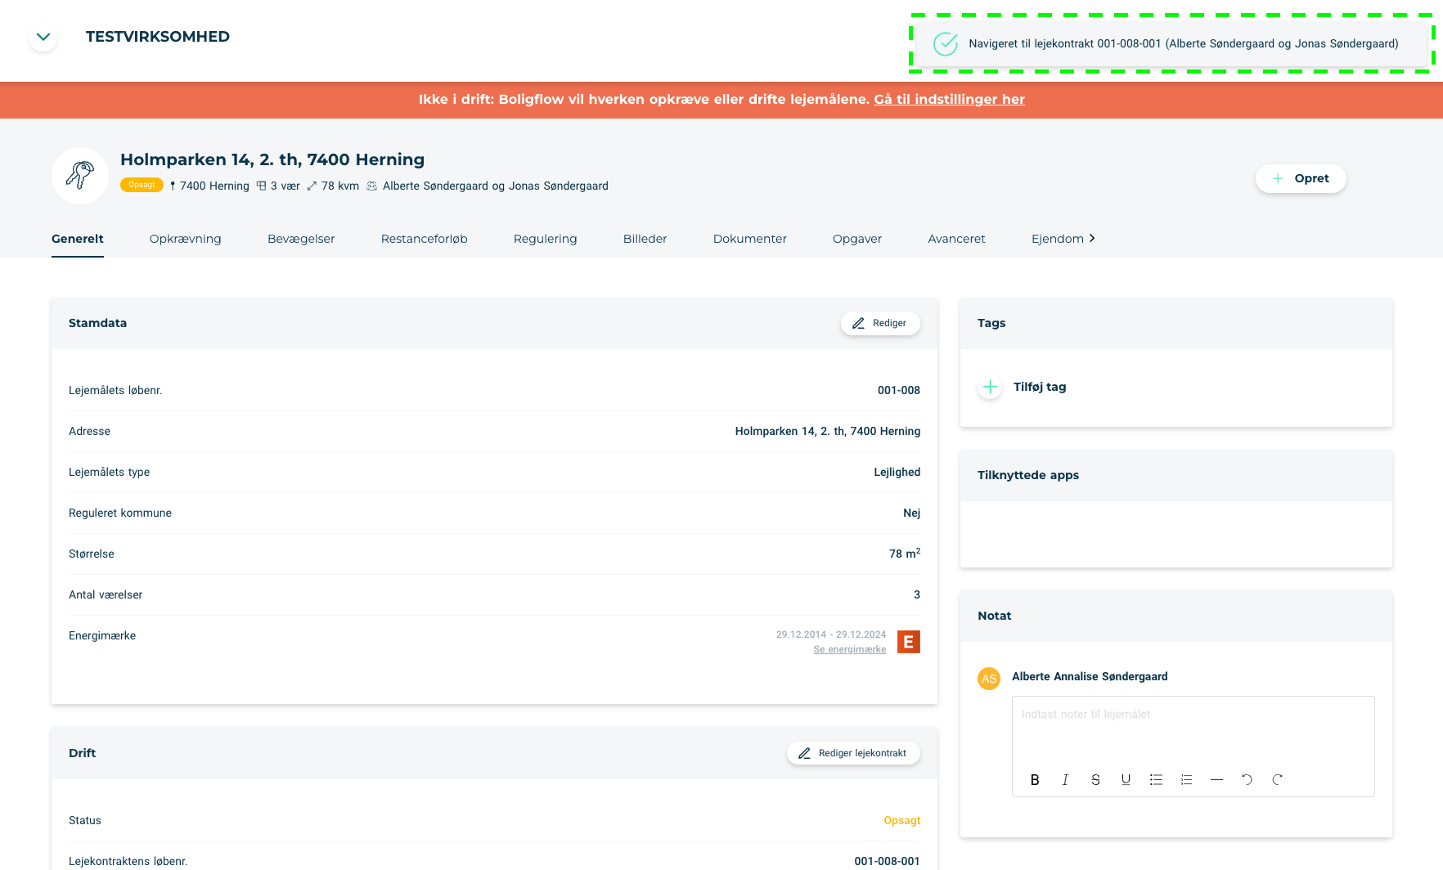Screen dimensions: 1443x870
Task: Open the Bevægelser tab
Action: click(301, 239)
